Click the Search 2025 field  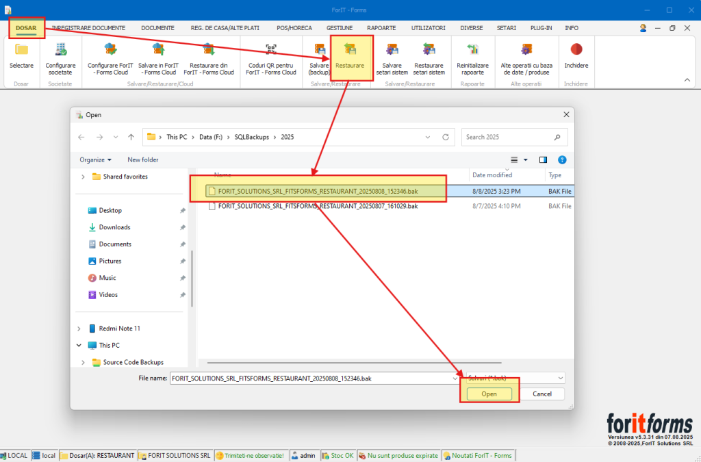tap(515, 137)
